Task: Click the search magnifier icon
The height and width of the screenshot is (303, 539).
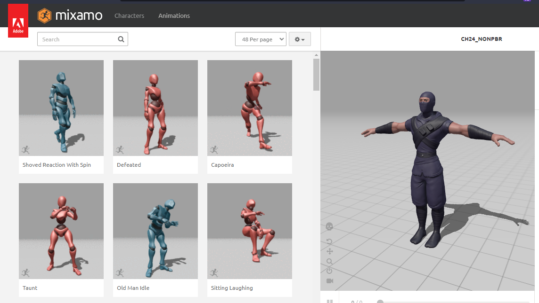Action: 121,39
